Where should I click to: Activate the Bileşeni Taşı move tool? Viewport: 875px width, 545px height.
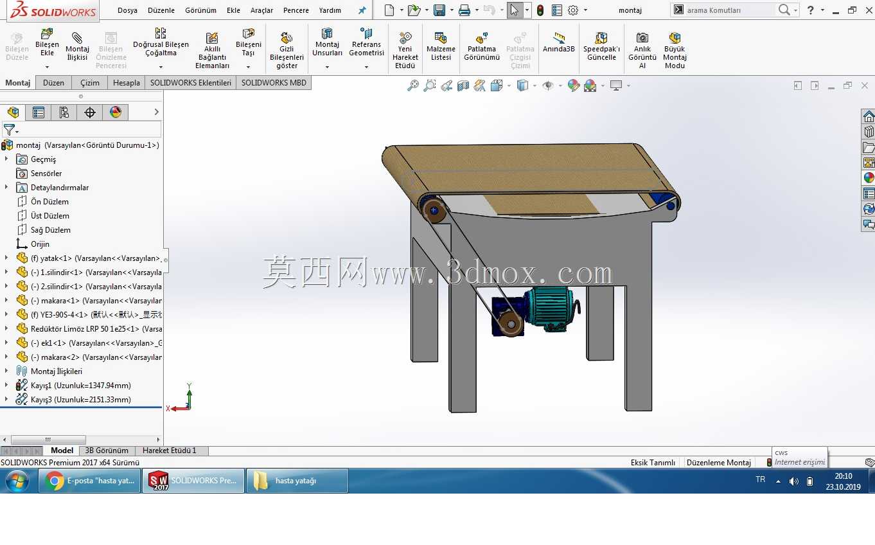[248, 42]
